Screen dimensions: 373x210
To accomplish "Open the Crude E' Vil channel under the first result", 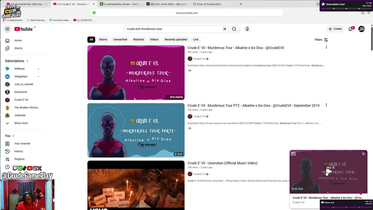I will point(199,59).
